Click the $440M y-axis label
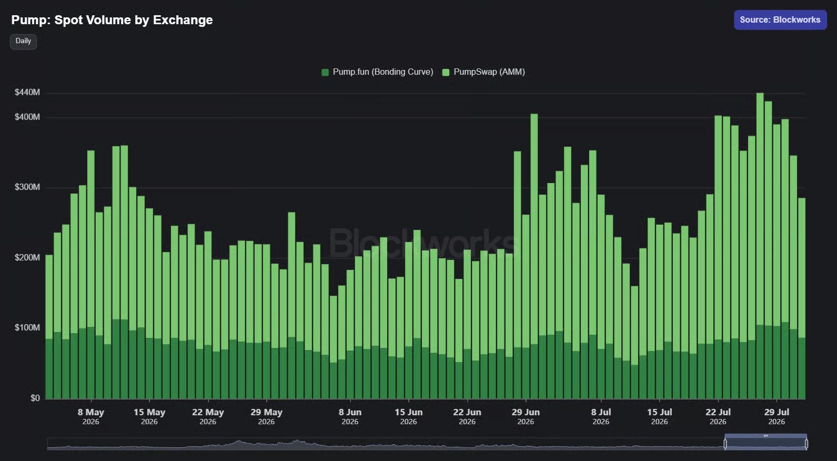The width and height of the screenshot is (837, 461). click(x=27, y=92)
